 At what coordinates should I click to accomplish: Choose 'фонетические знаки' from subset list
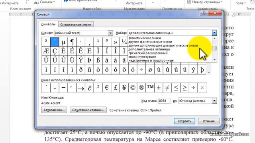coord(145,38)
